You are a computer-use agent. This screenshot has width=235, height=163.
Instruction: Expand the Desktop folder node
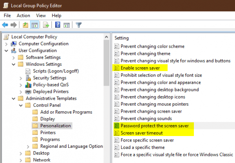coord(20,153)
